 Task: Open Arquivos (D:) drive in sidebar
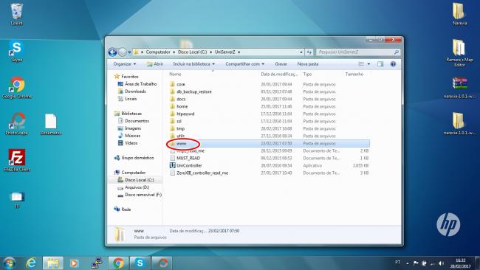[134, 187]
